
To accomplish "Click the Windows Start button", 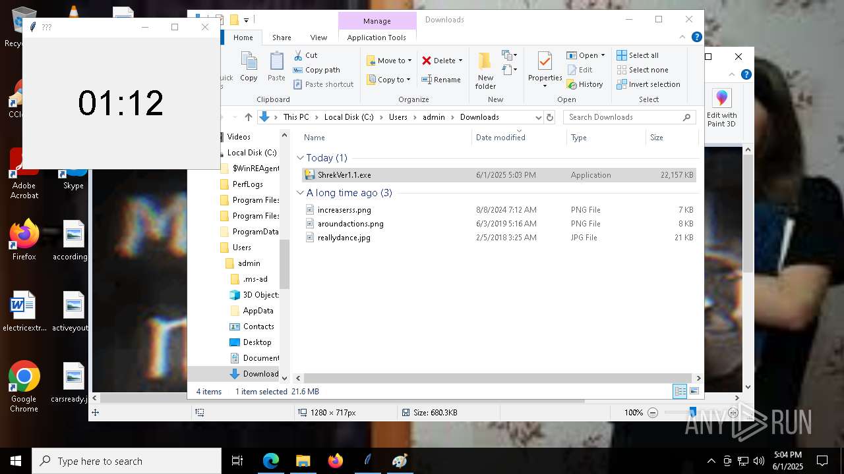I will [16, 461].
